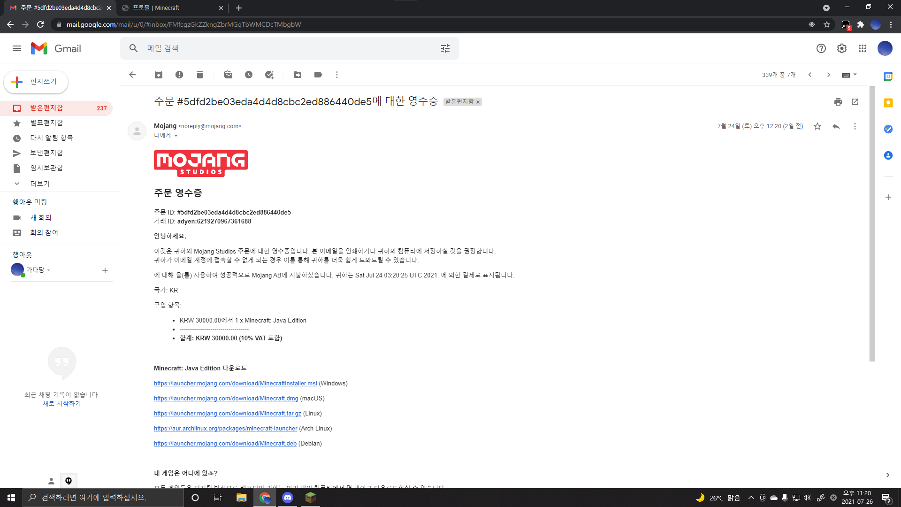This screenshot has height=507, width=901.
Task: Star the Mojang email
Action: 817,126
